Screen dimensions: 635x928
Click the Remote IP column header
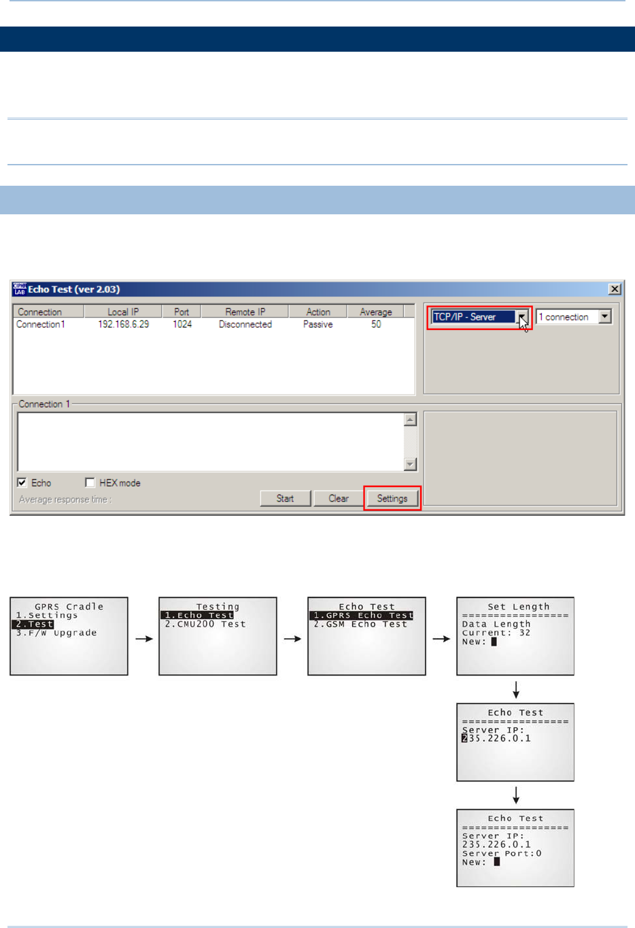click(x=245, y=312)
